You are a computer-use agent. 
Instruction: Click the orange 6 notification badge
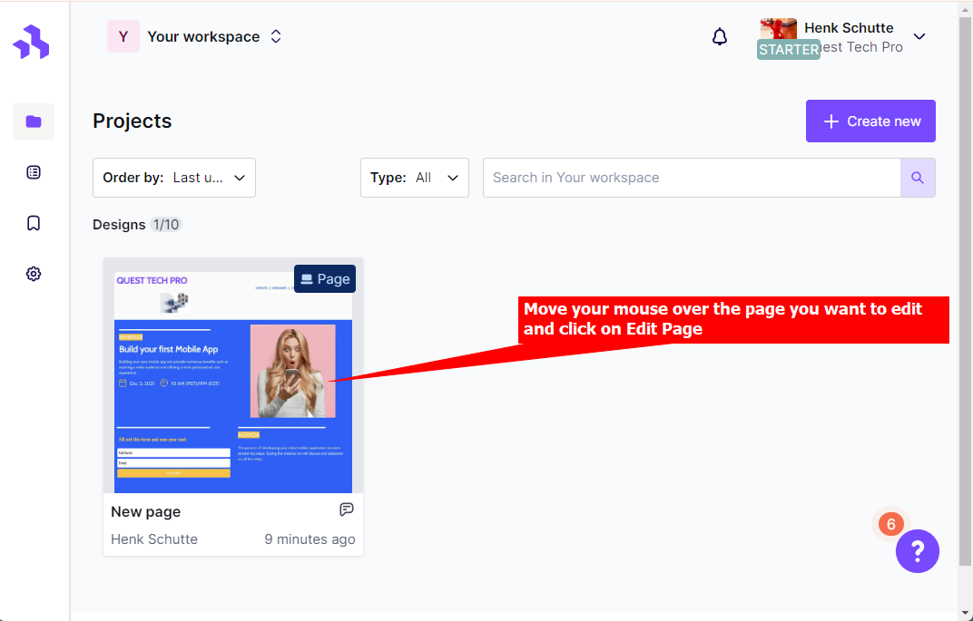click(891, 524)
